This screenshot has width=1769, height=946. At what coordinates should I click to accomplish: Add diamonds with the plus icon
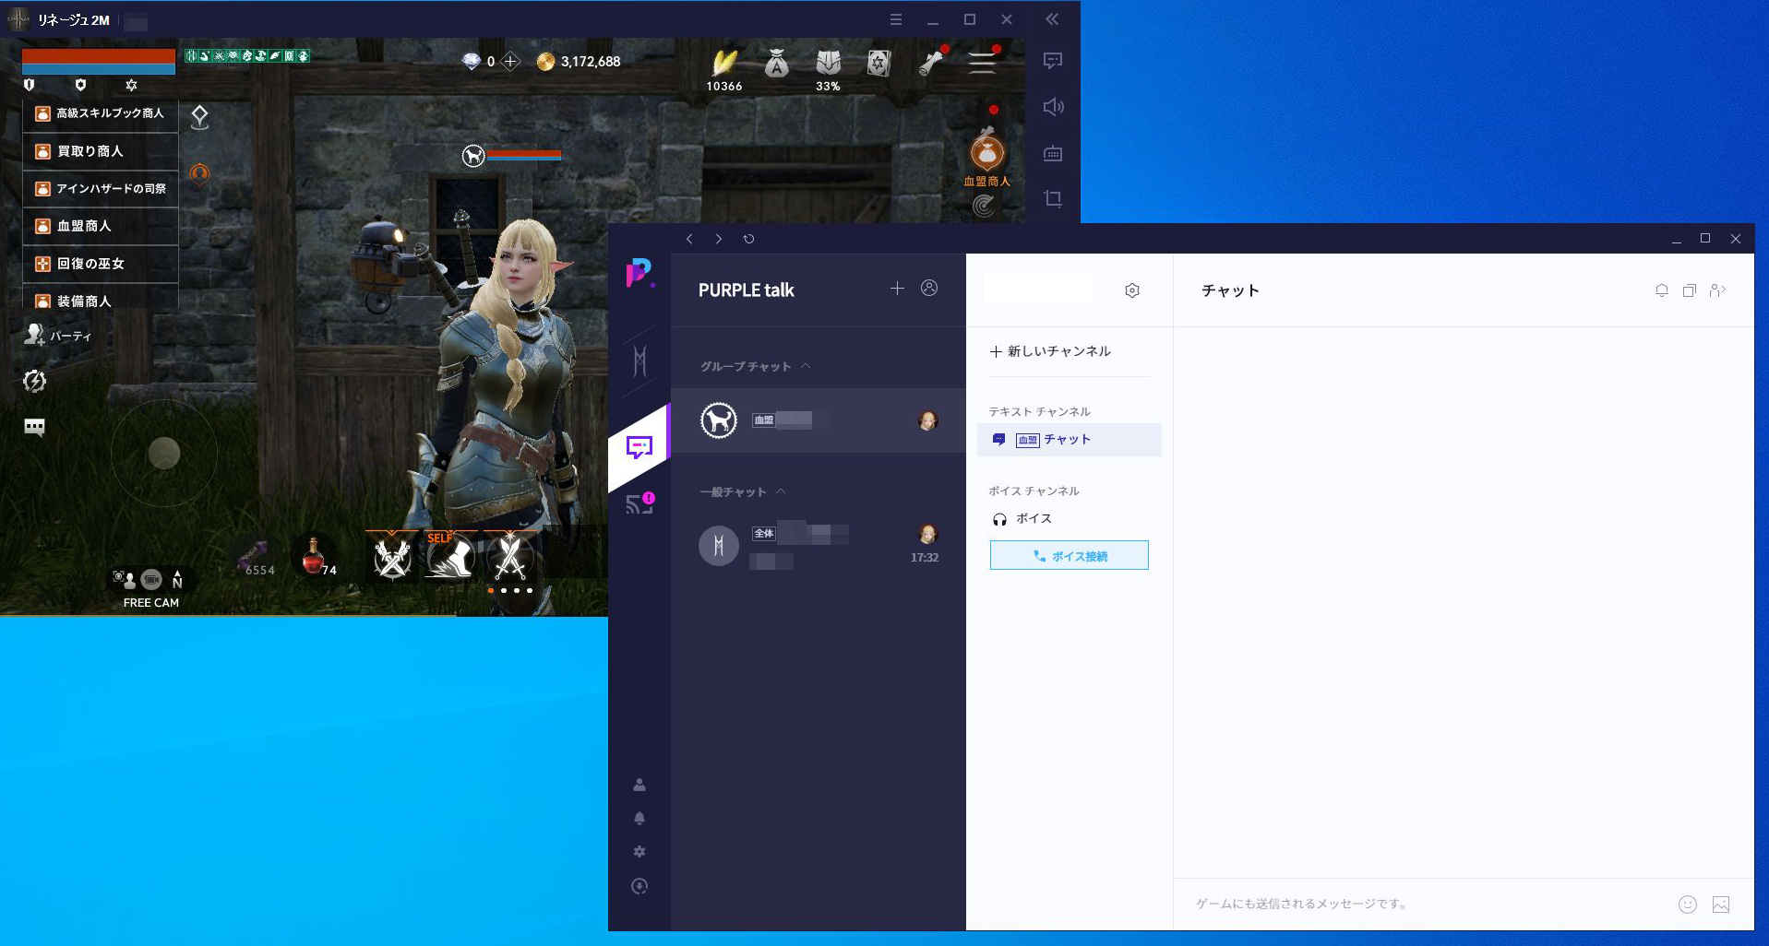pos(510,62)
